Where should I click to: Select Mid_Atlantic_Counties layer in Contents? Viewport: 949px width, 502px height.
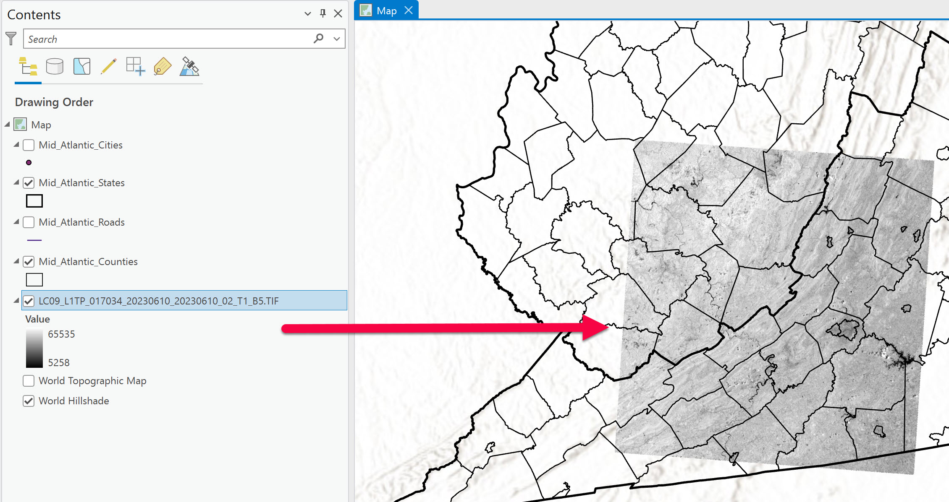coord(89,261)
